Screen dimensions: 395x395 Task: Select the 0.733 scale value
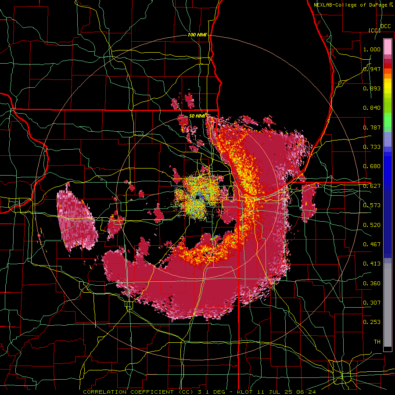(x=372, y=147)
